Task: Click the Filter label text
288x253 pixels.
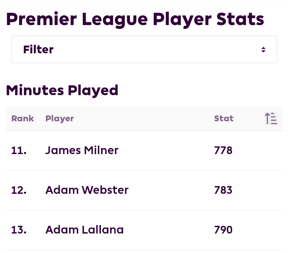Action: (x=38, y=49)
